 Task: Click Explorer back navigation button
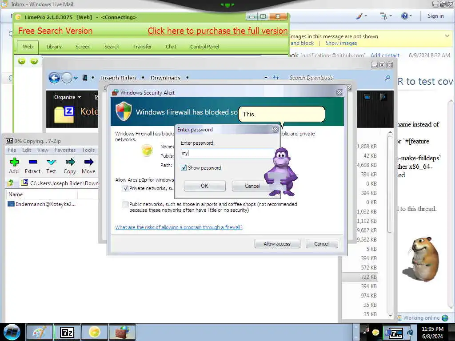54,78
